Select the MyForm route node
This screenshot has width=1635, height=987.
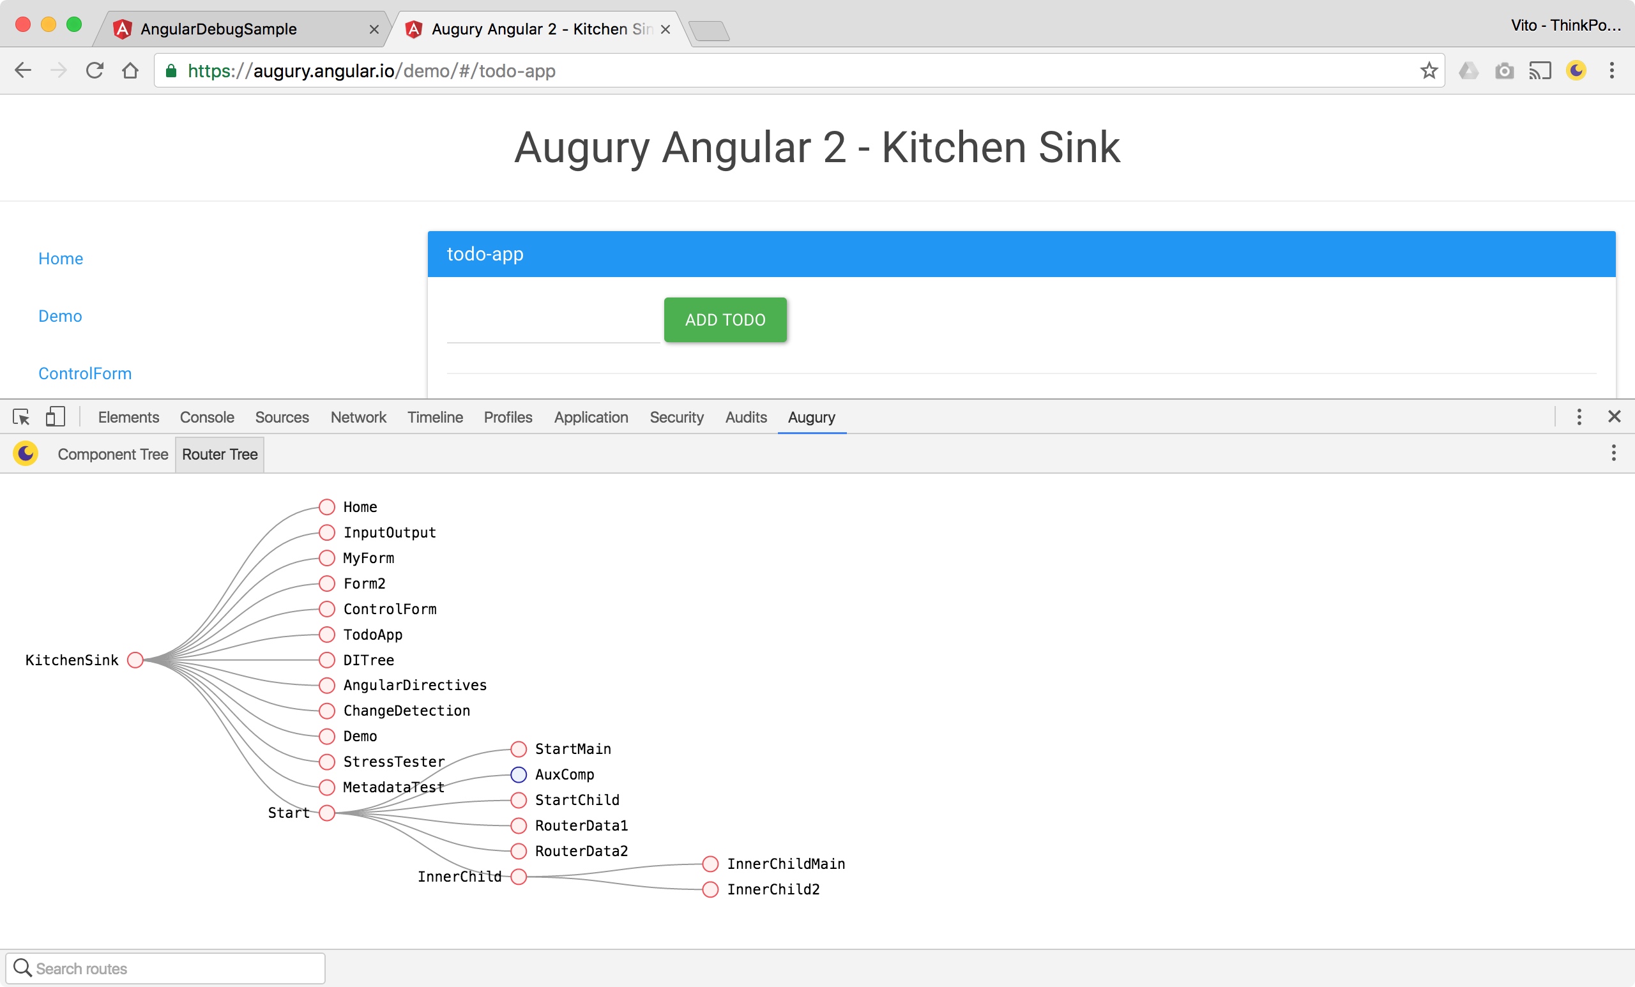tap(326, 558)
